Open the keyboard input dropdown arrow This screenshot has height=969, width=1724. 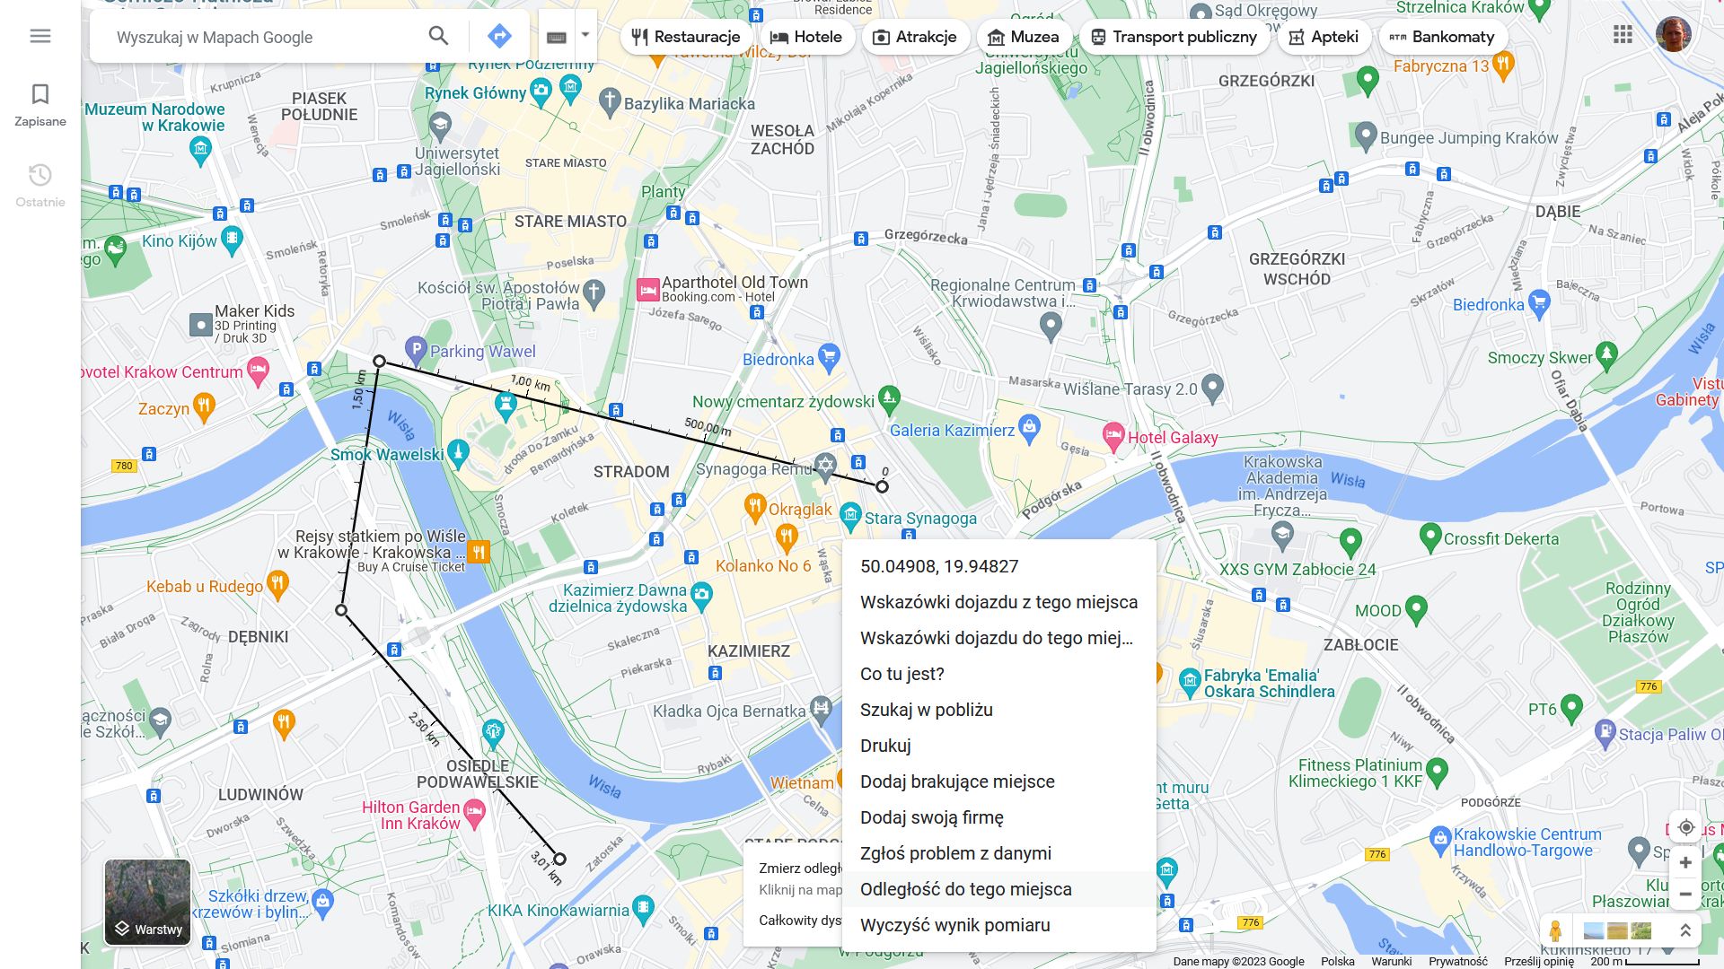(x=585, y=36)
